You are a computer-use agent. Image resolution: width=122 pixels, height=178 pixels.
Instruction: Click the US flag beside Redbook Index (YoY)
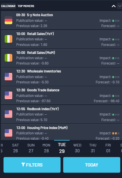pyautogui.click(x=8, y=114)
